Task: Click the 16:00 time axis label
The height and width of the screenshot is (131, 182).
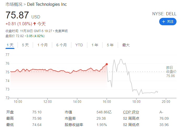Action: tap(107, 102)
